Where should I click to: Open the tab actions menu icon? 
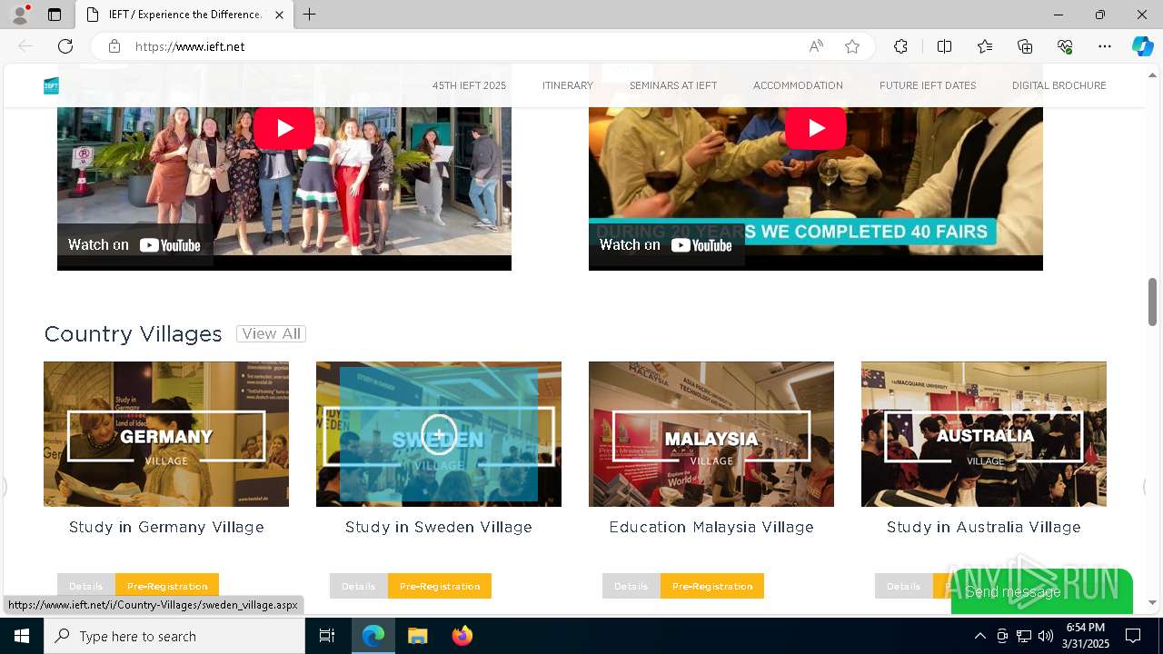(x=55, y=15)
